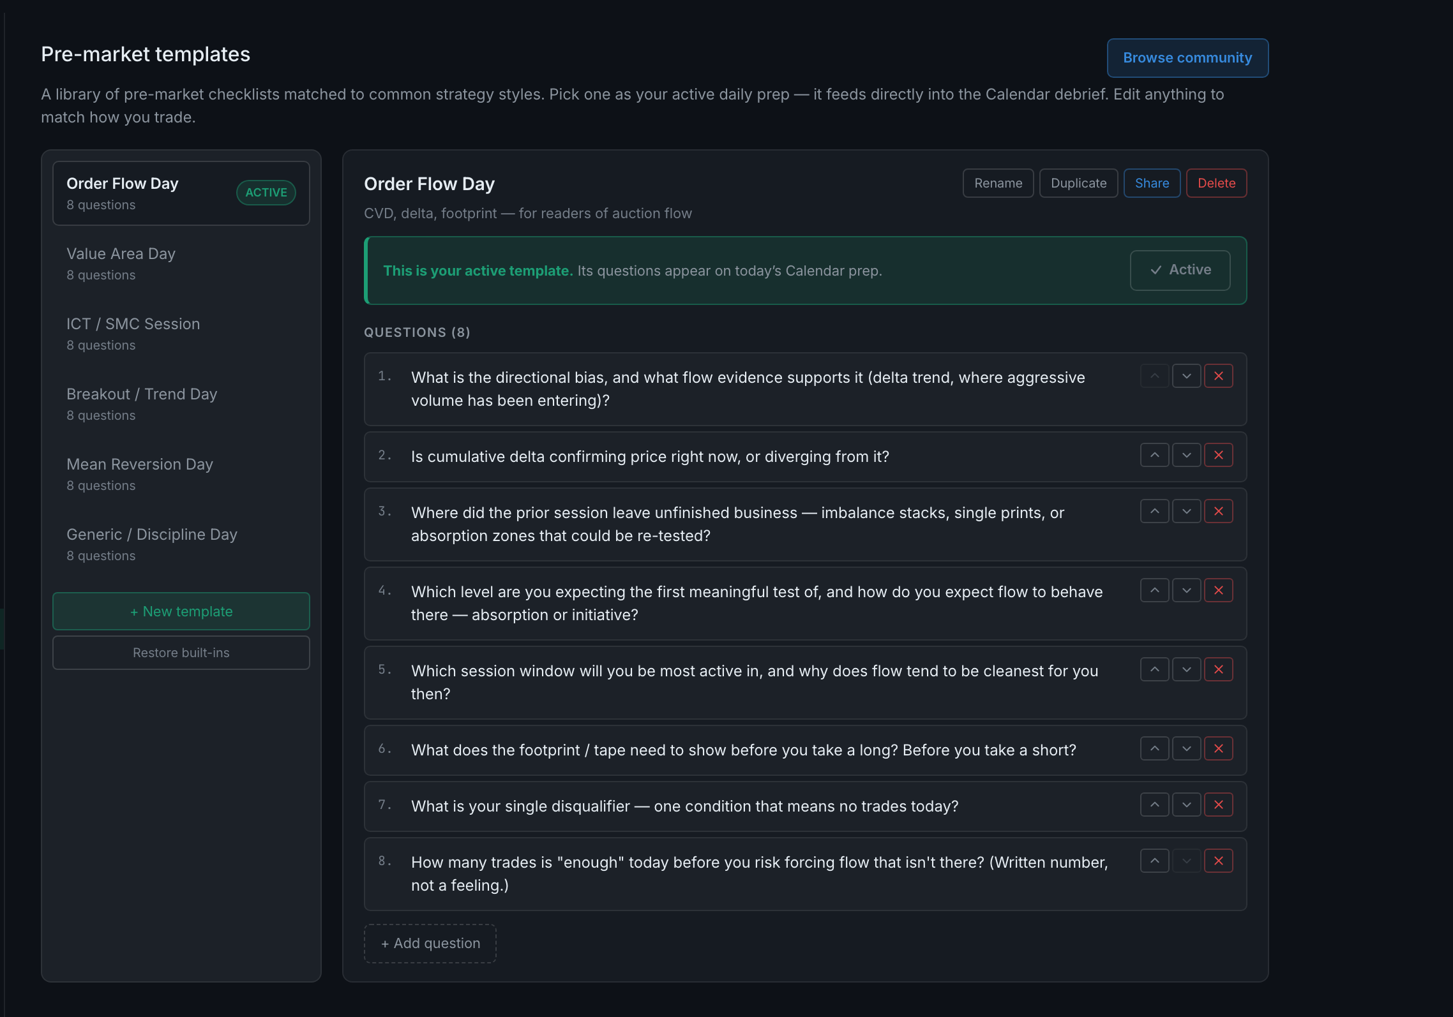Click Browse community button

click(x=1187, y=58)
